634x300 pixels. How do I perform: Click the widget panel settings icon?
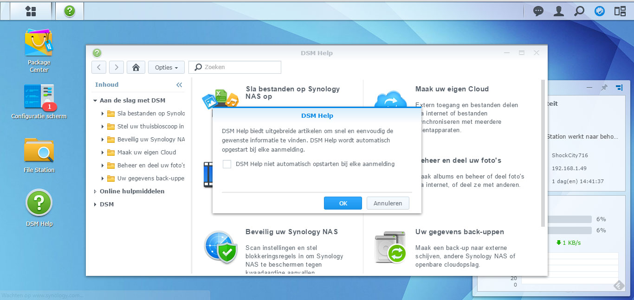[x=619, y=87]
